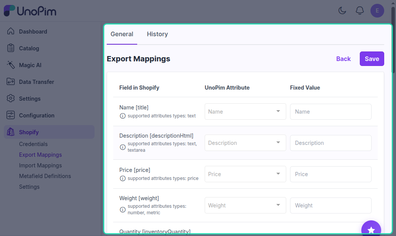This screenshot has height=236, width=396.
Task: Focus the Description fixed value field
Action: pos(330,143)
